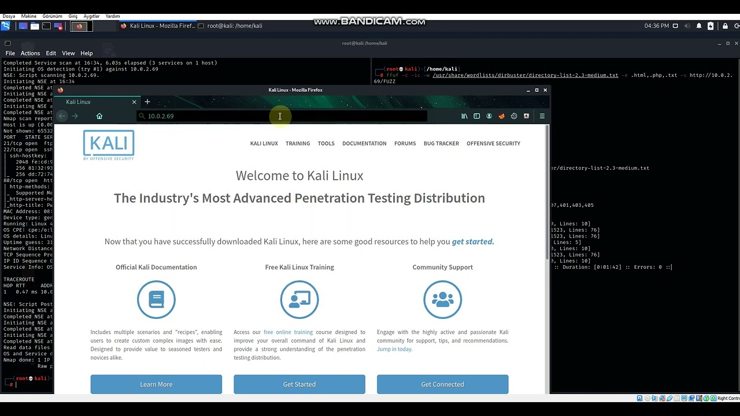The height and width of the screenshot is (416, 740).
Task: Open the Yardım VirtualBox menu
Action: 113,16
